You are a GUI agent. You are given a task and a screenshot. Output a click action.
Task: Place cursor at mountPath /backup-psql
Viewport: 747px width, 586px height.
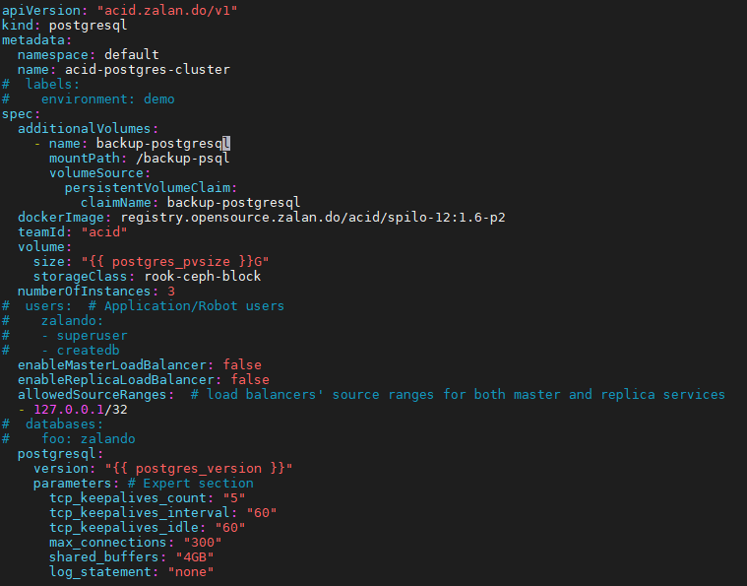(139, 159)
